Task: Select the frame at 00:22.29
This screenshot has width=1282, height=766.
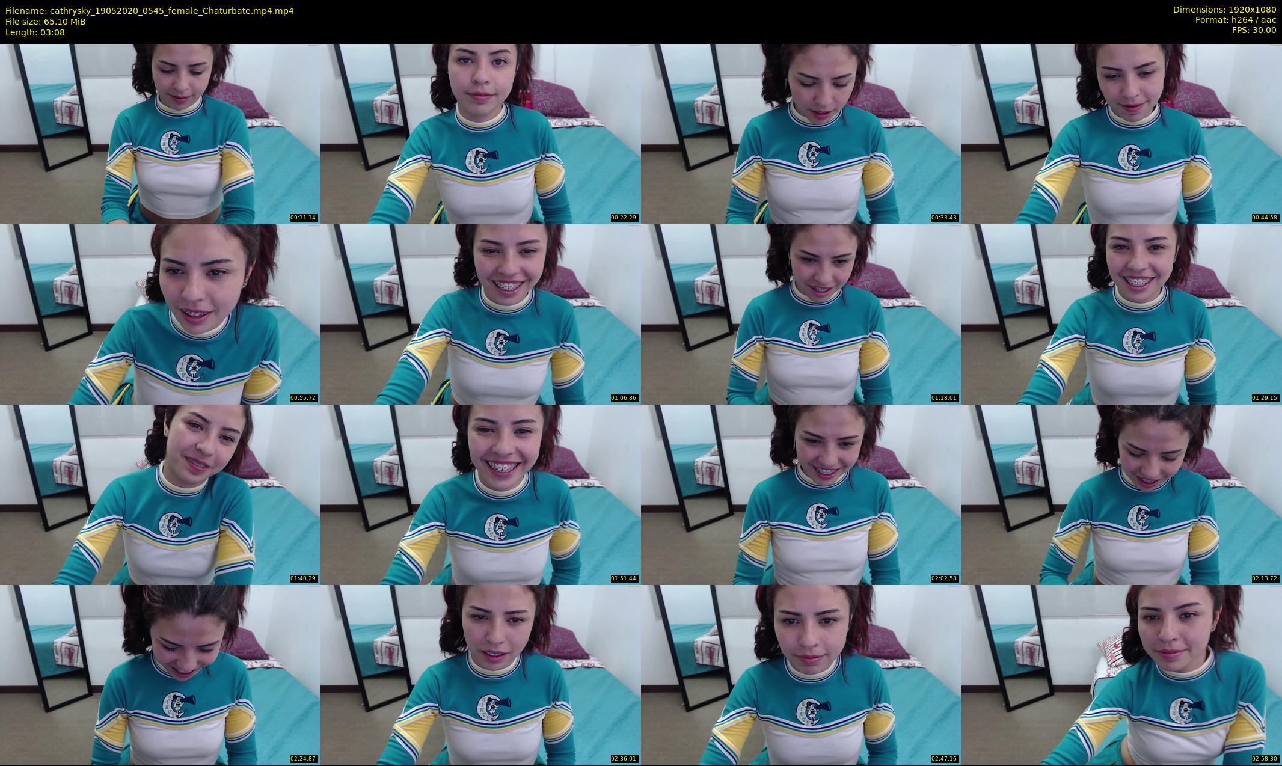Action: click(480, 133)
